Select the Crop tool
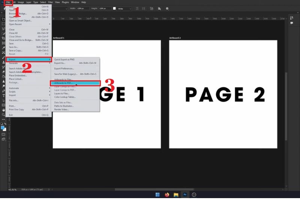This screenshot has height=200, width=300. pyautogui.click(x=3, y=38)
